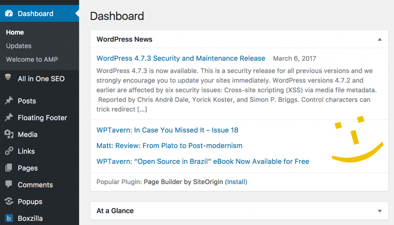394x225 pixels.
Task: Open WordPress 4.7.3 Security and Maintenance Release link
Action: 181,58
